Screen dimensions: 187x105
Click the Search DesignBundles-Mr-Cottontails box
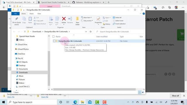pyautogui.click(x=119, y=32)
